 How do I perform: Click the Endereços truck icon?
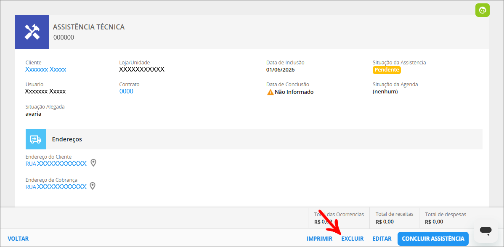click(x=36, y=139)
